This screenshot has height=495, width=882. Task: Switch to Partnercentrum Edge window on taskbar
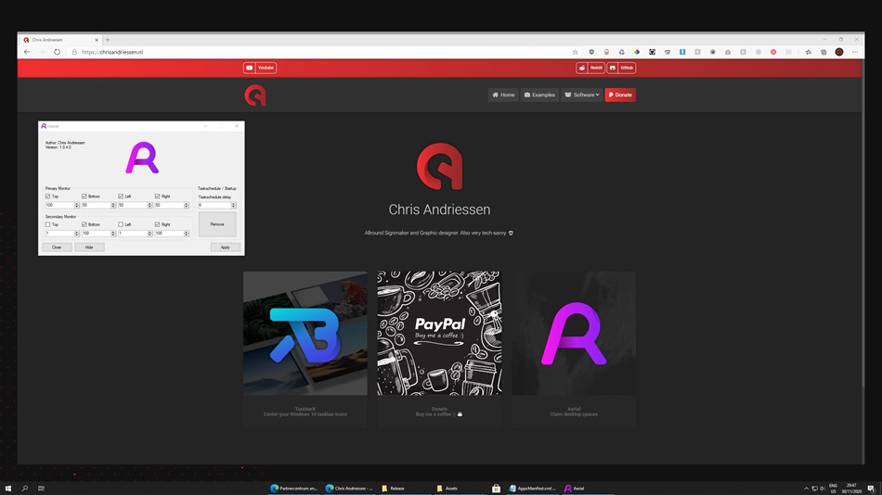(x=294, y=489)
